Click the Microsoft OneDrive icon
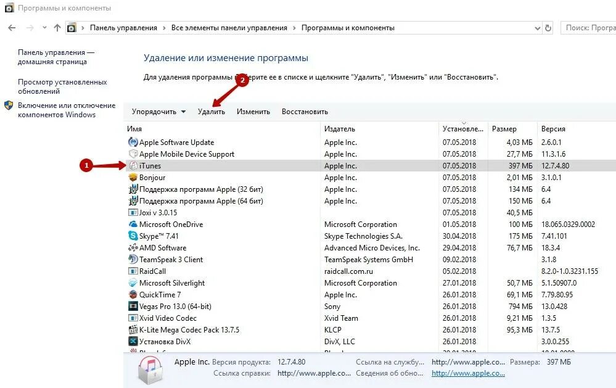The height and width of the screenshot is (388, 616). (x=133, y=225)
